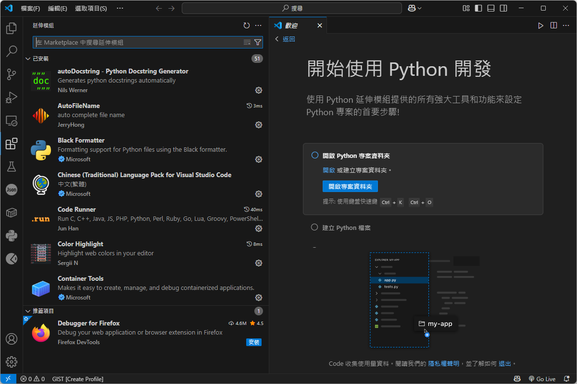Toggle the bottom panel visibility
577x384 pixels.
pos(491,8)
